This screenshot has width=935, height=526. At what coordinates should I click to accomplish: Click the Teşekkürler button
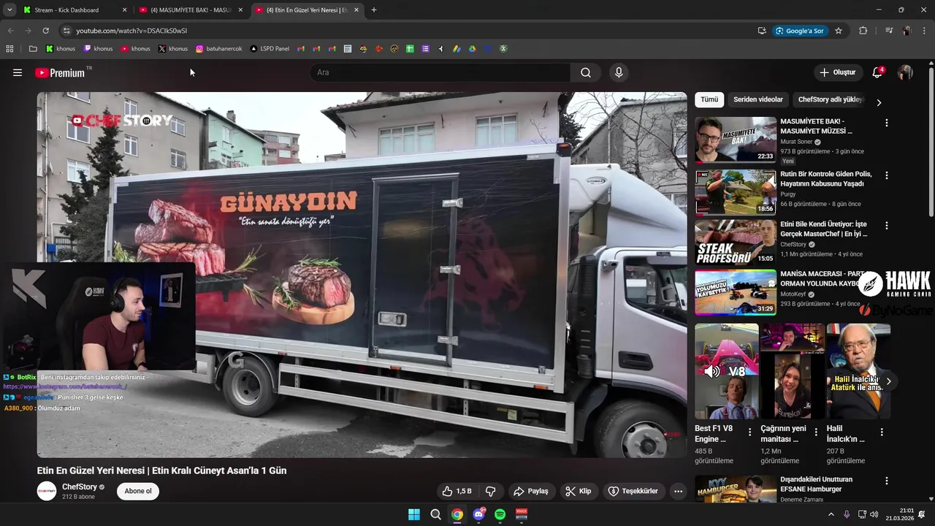tap(633, 491)
